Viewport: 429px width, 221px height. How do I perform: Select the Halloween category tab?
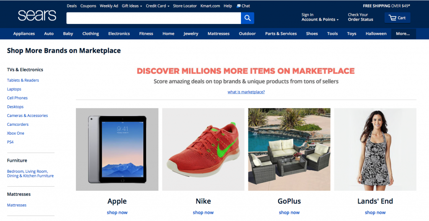click(376, 34)
